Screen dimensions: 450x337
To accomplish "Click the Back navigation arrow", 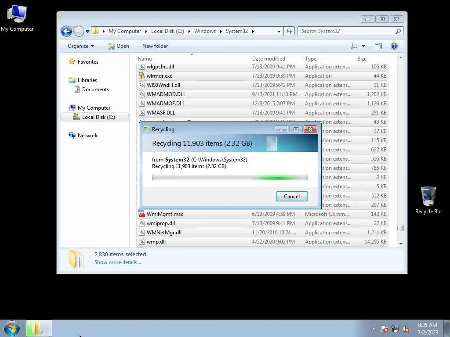I will click(x=66, y=31).
